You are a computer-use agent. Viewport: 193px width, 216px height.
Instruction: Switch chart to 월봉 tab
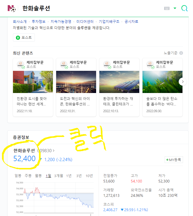(x=38, y=176)
